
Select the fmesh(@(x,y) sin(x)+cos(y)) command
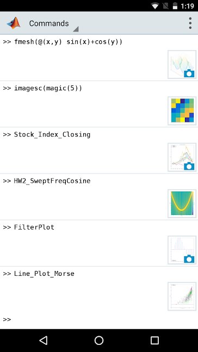pyautogui.click(x=68, y=42)
